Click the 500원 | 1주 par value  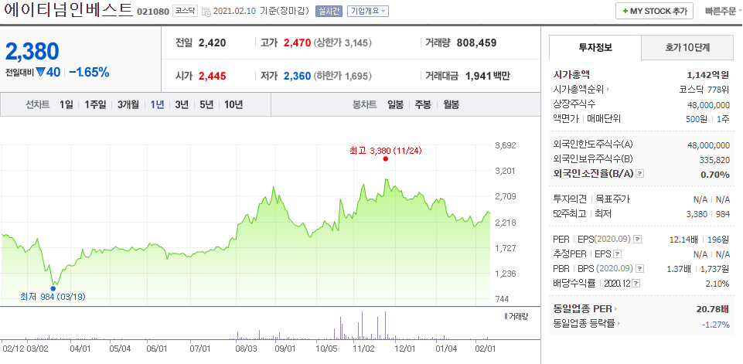point(708,118)
